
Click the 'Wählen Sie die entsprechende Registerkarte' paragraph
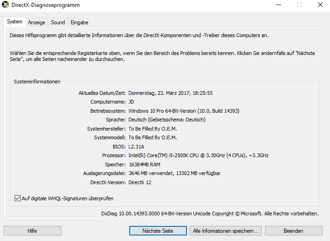tap(162, 56)
